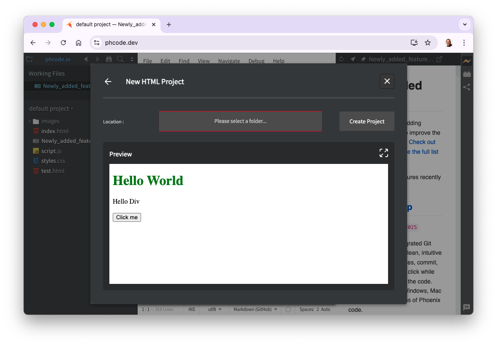Toggle the pin for the live preview
This screenshot has height=346, width=497.
coord(363,59)
